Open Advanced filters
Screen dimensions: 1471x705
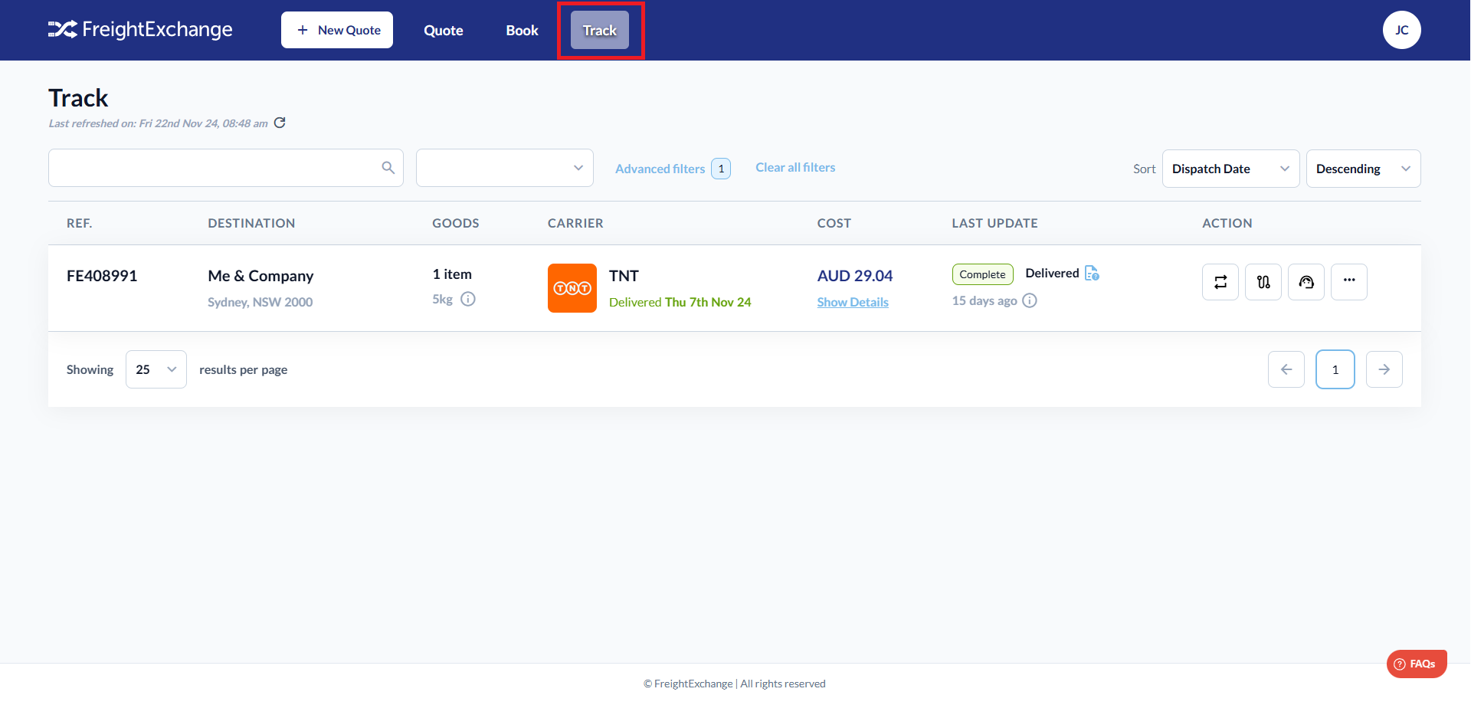point(660,169)
